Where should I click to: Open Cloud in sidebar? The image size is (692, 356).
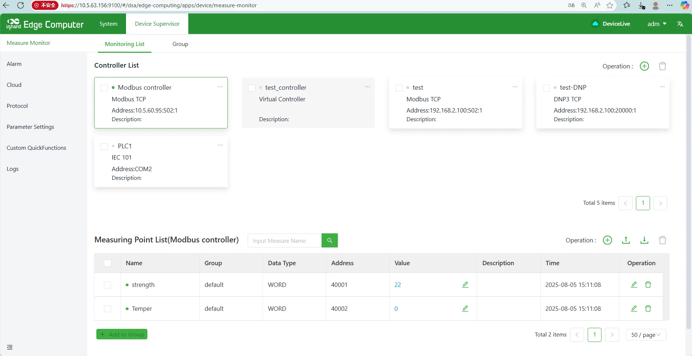point(14,85)
